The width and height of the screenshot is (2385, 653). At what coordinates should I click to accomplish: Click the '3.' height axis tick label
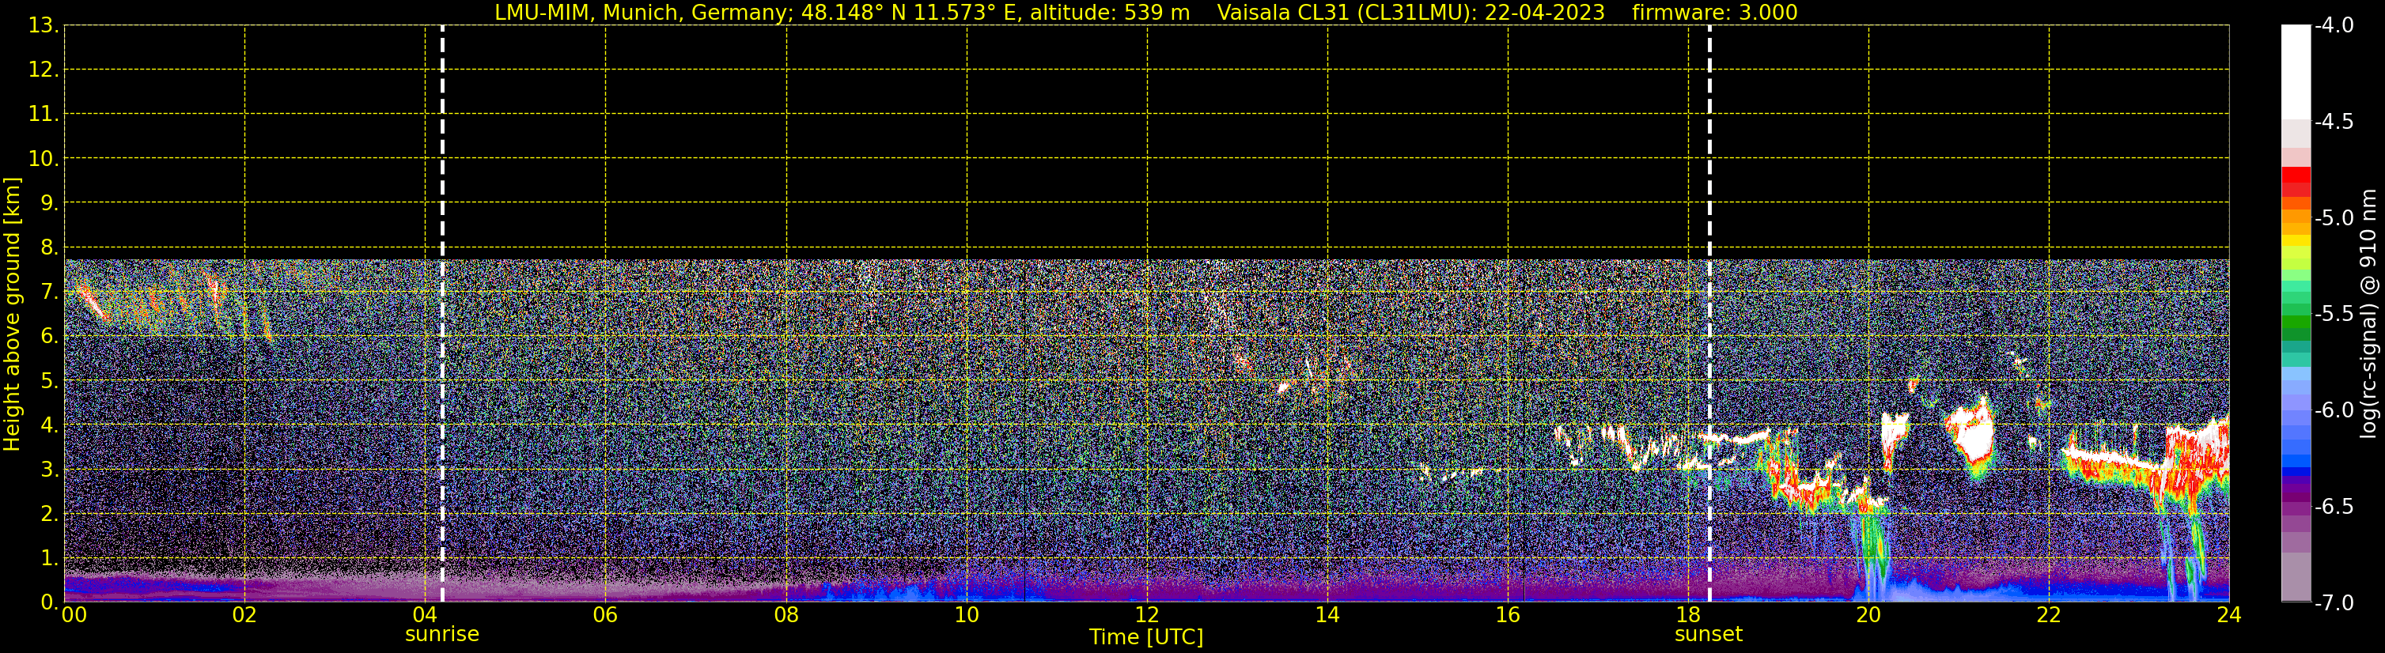[49, 470]
